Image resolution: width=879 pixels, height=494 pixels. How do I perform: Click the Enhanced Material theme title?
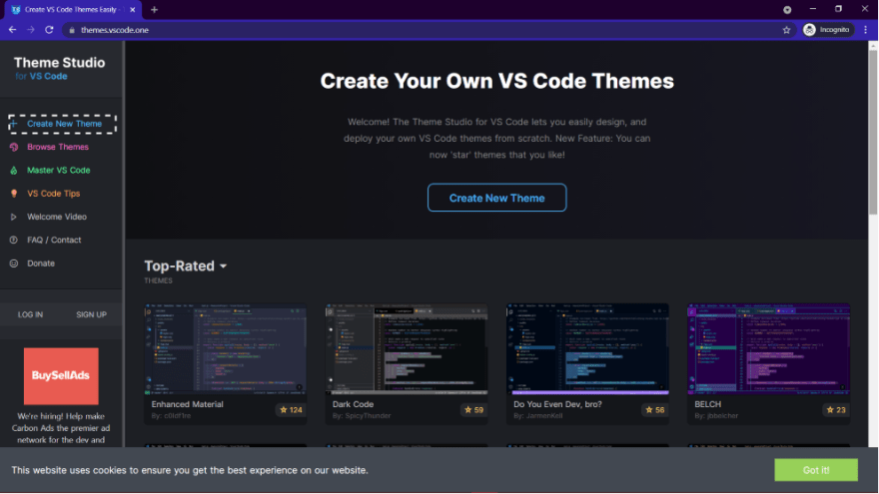(x=187, y=404)
